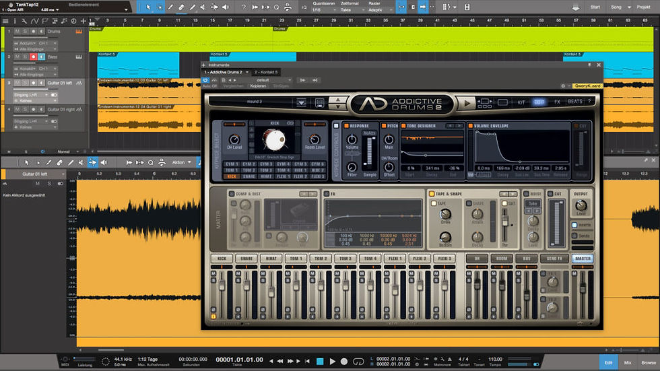The height and width of the screenshot is (371, 660).
Task: Open the Bedienelement dropdown arrow
Action: [125, 9]
